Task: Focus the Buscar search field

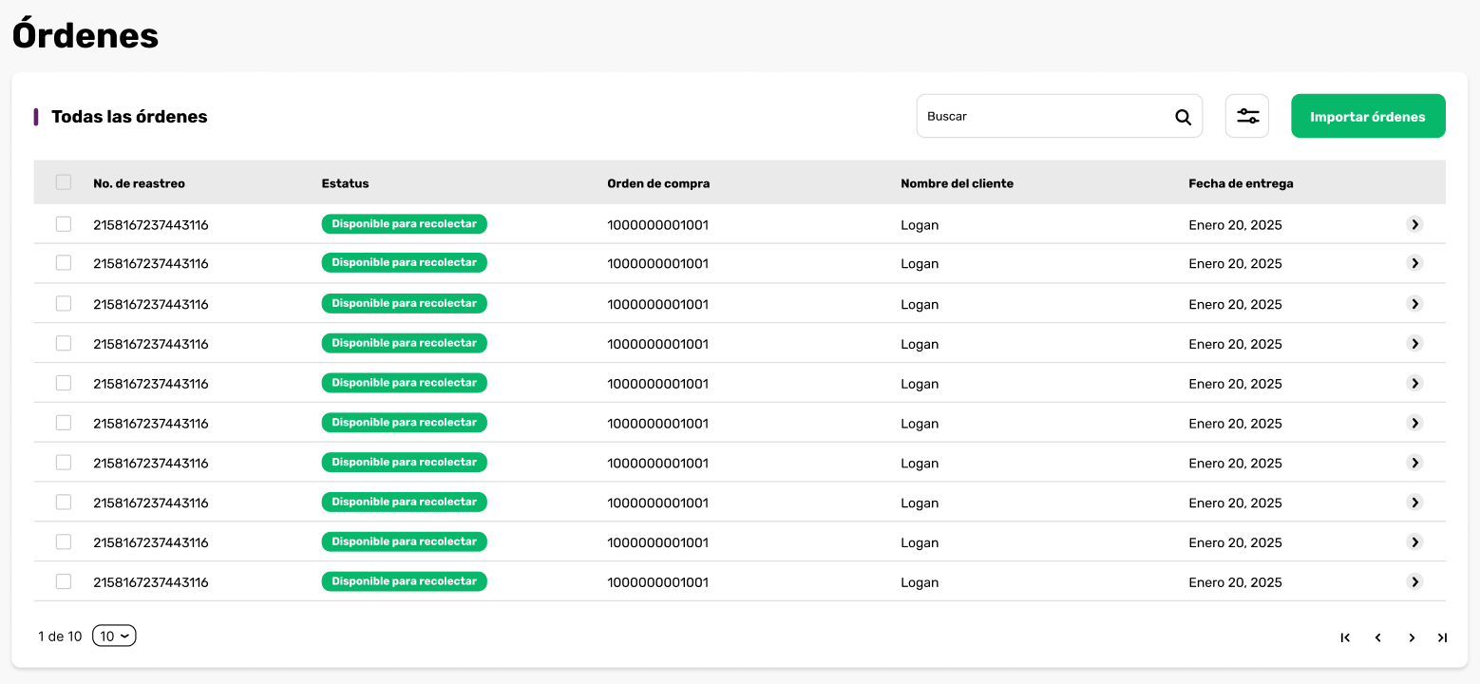Action: coord(1059,116)
